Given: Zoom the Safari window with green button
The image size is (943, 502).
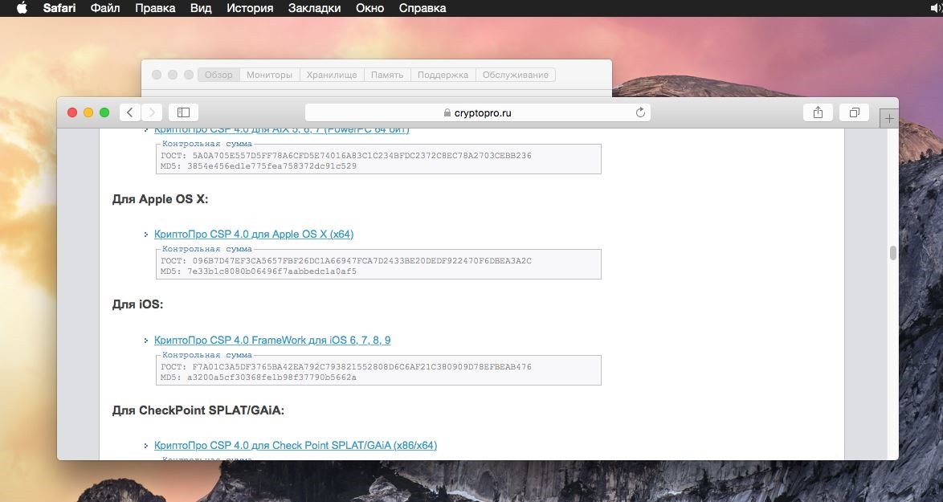Looking at the screenshot, I should click(x=104, y=112).
